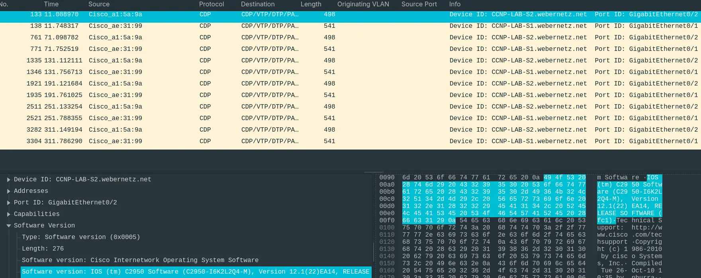Click the Length column header
Screen dimensions: 701x278
pyautogui.click(x=311, y=4)
